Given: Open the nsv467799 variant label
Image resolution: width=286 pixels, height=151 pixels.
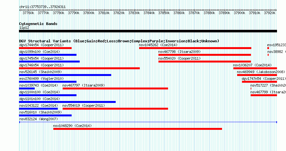Looking at the screenshot, I should point(268,92).
